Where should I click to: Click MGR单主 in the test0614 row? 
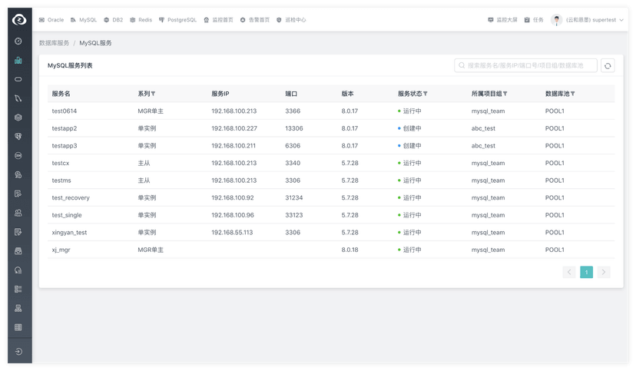coord(151,111)
